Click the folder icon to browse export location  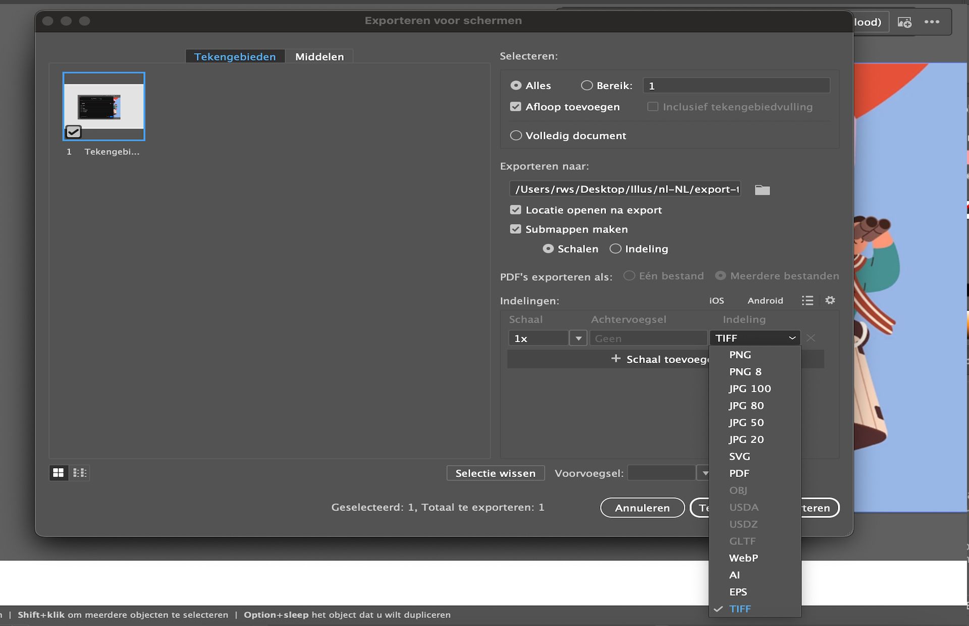[x=762, y=190]
